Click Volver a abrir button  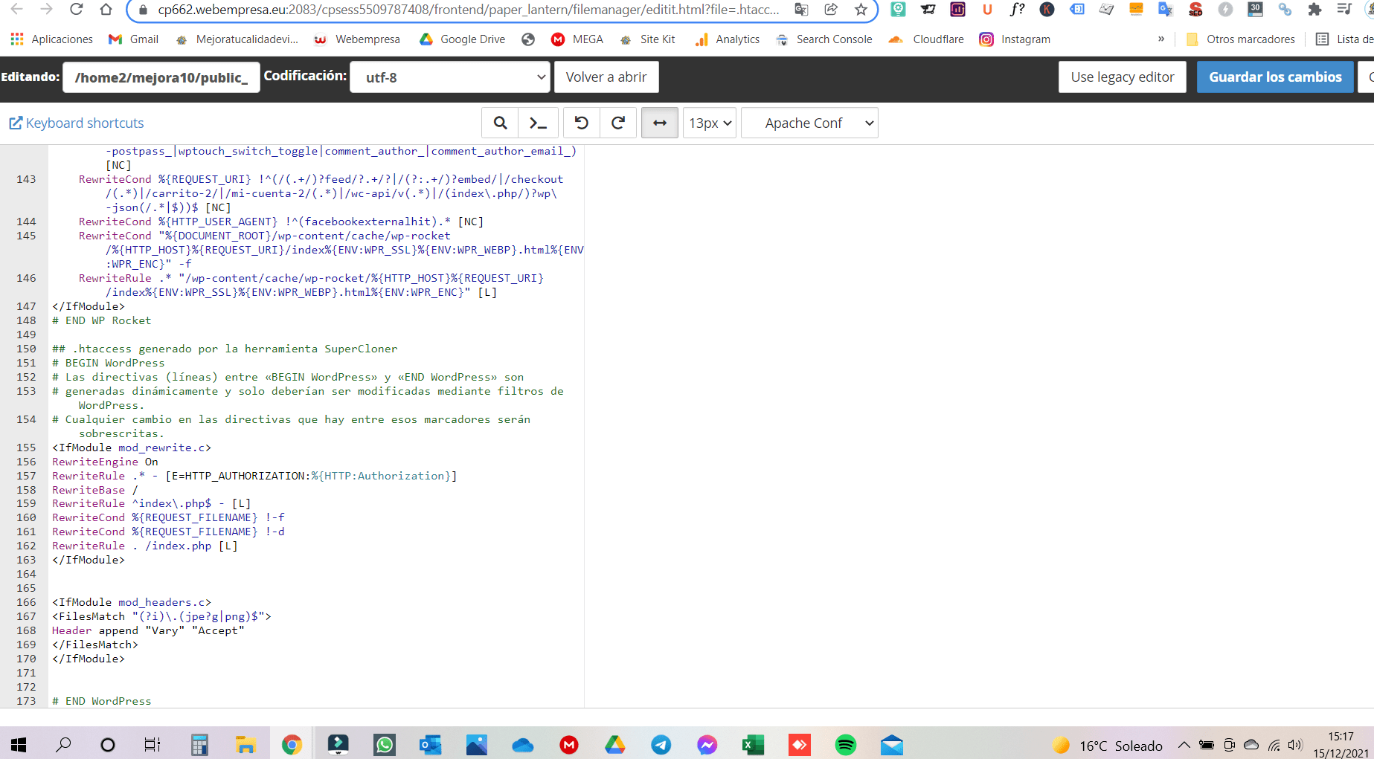[x=606, y=77]
